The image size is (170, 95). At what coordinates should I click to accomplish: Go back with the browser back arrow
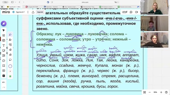click(x=20, y=2)
